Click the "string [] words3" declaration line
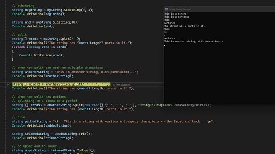This screenshot has width=275, height=154. point(111,105)
